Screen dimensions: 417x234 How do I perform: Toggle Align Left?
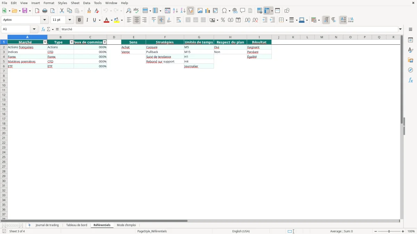(129, 20)
